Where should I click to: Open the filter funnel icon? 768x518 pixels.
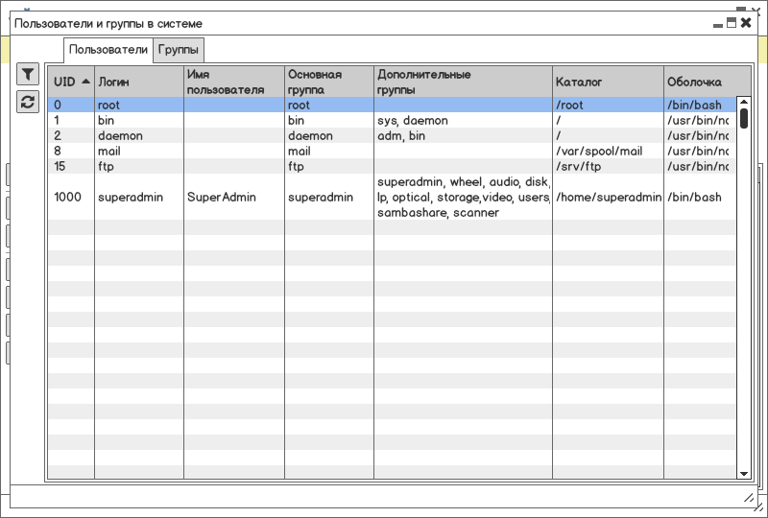tap(28, 75)
